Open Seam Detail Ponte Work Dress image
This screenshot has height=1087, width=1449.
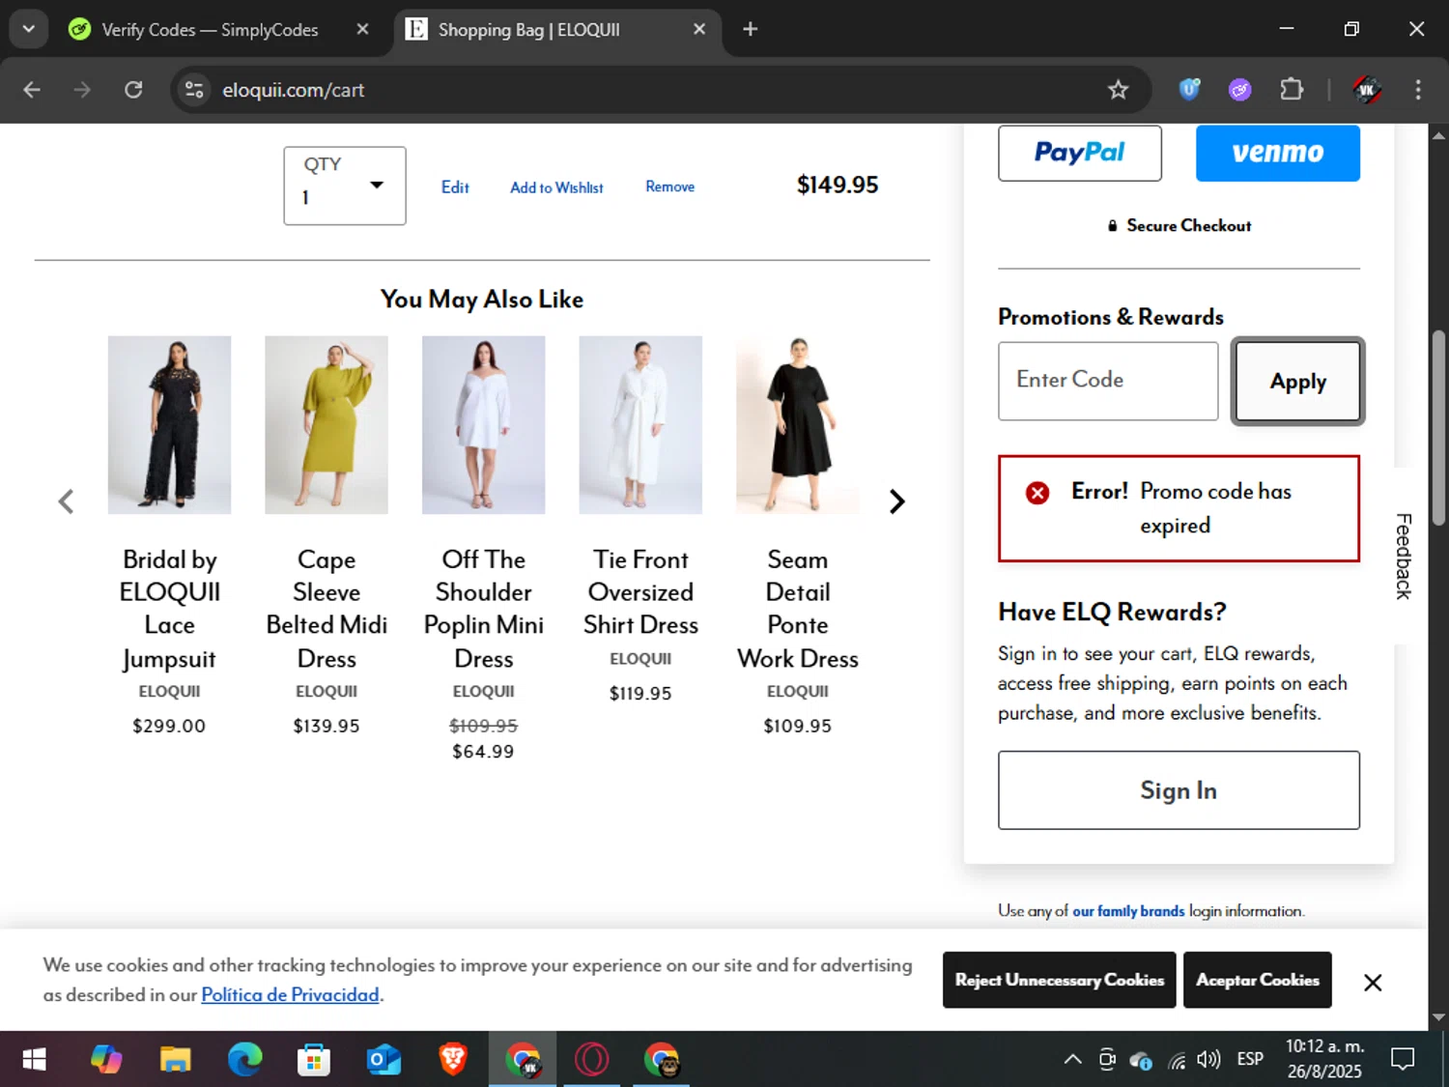798,425
